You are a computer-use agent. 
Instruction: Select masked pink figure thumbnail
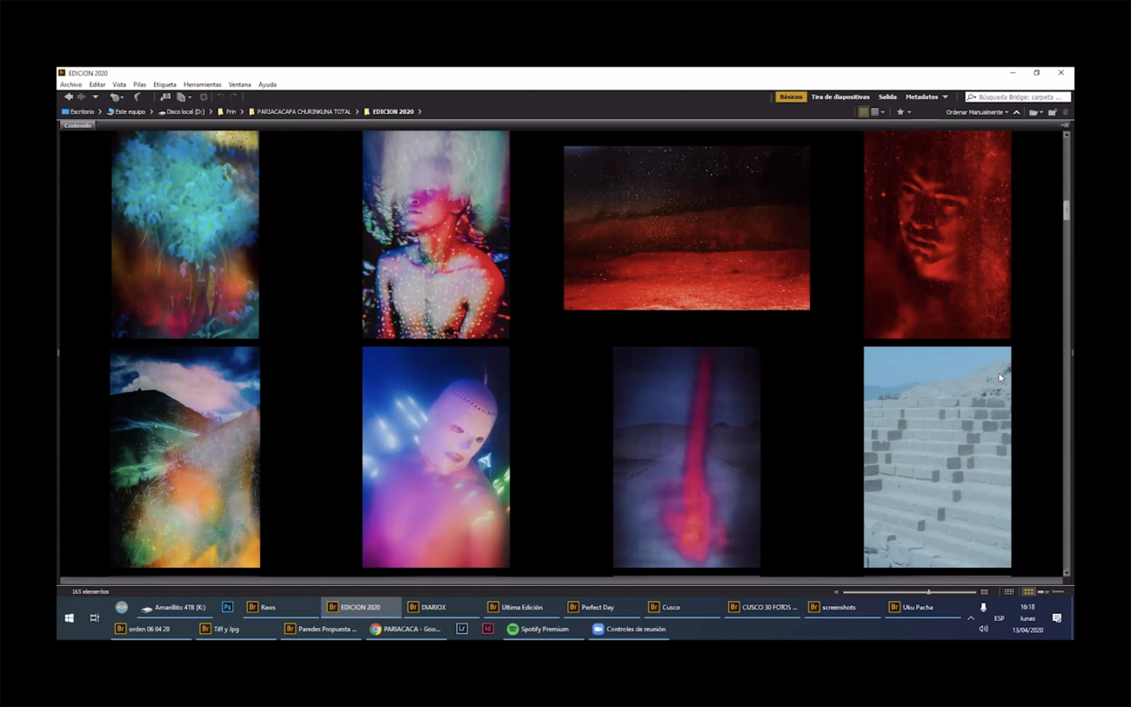(x=436, y=457)
